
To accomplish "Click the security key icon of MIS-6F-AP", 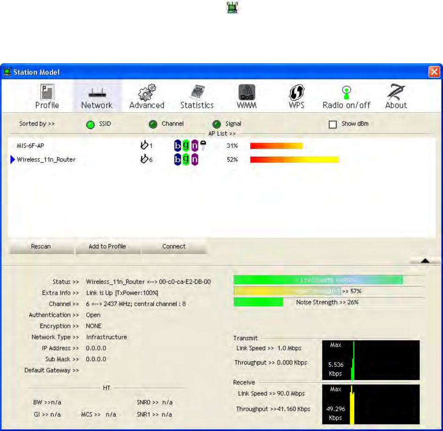I will point(203,145).
